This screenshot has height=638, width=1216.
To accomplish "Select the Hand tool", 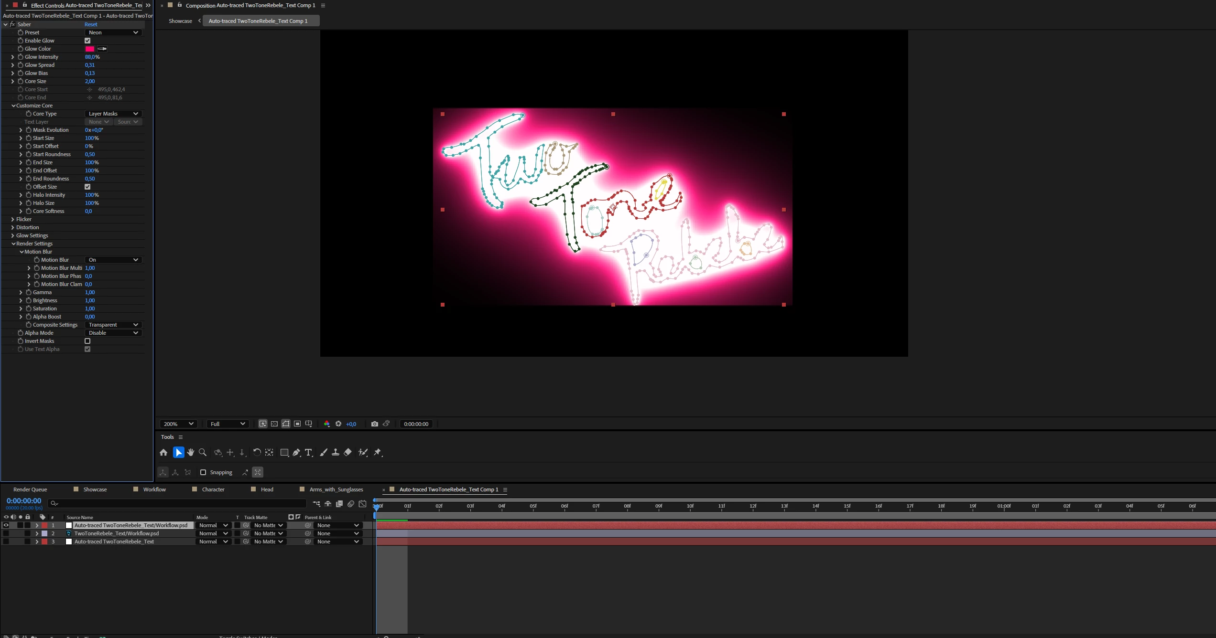I will (x=191, y=452).
